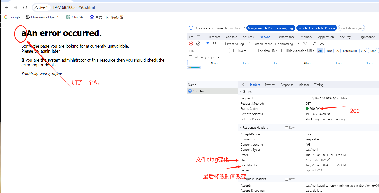The width and height of the screenshot is (379, 193).
Task: Click the browser Forward arrow
Action: [16, 7]
